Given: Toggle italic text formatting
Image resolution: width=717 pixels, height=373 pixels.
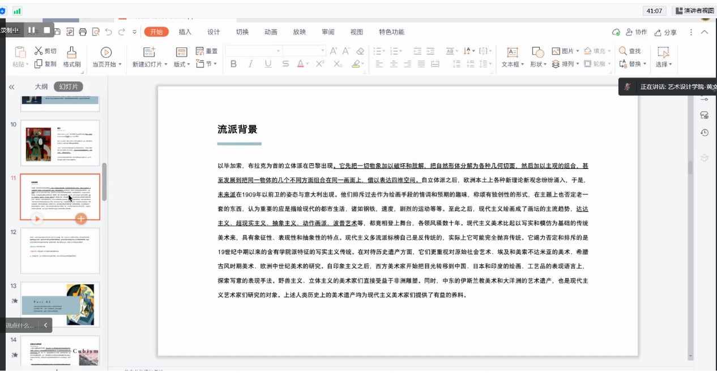Looking at the screenshot, I should pos(251,64).
